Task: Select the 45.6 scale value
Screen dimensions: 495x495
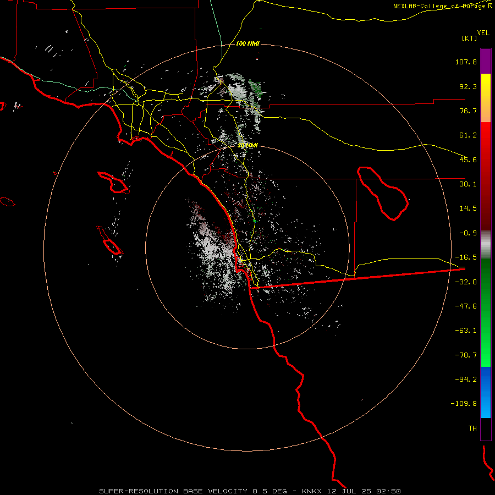Action: pos(468,159)
